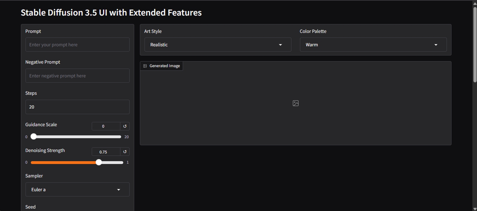Image resolution: width=477 pixels, height=211 pixels.
Task: Click the Guidance Scale slider handle
Action: pyautogui.click(x=34, y=136)
